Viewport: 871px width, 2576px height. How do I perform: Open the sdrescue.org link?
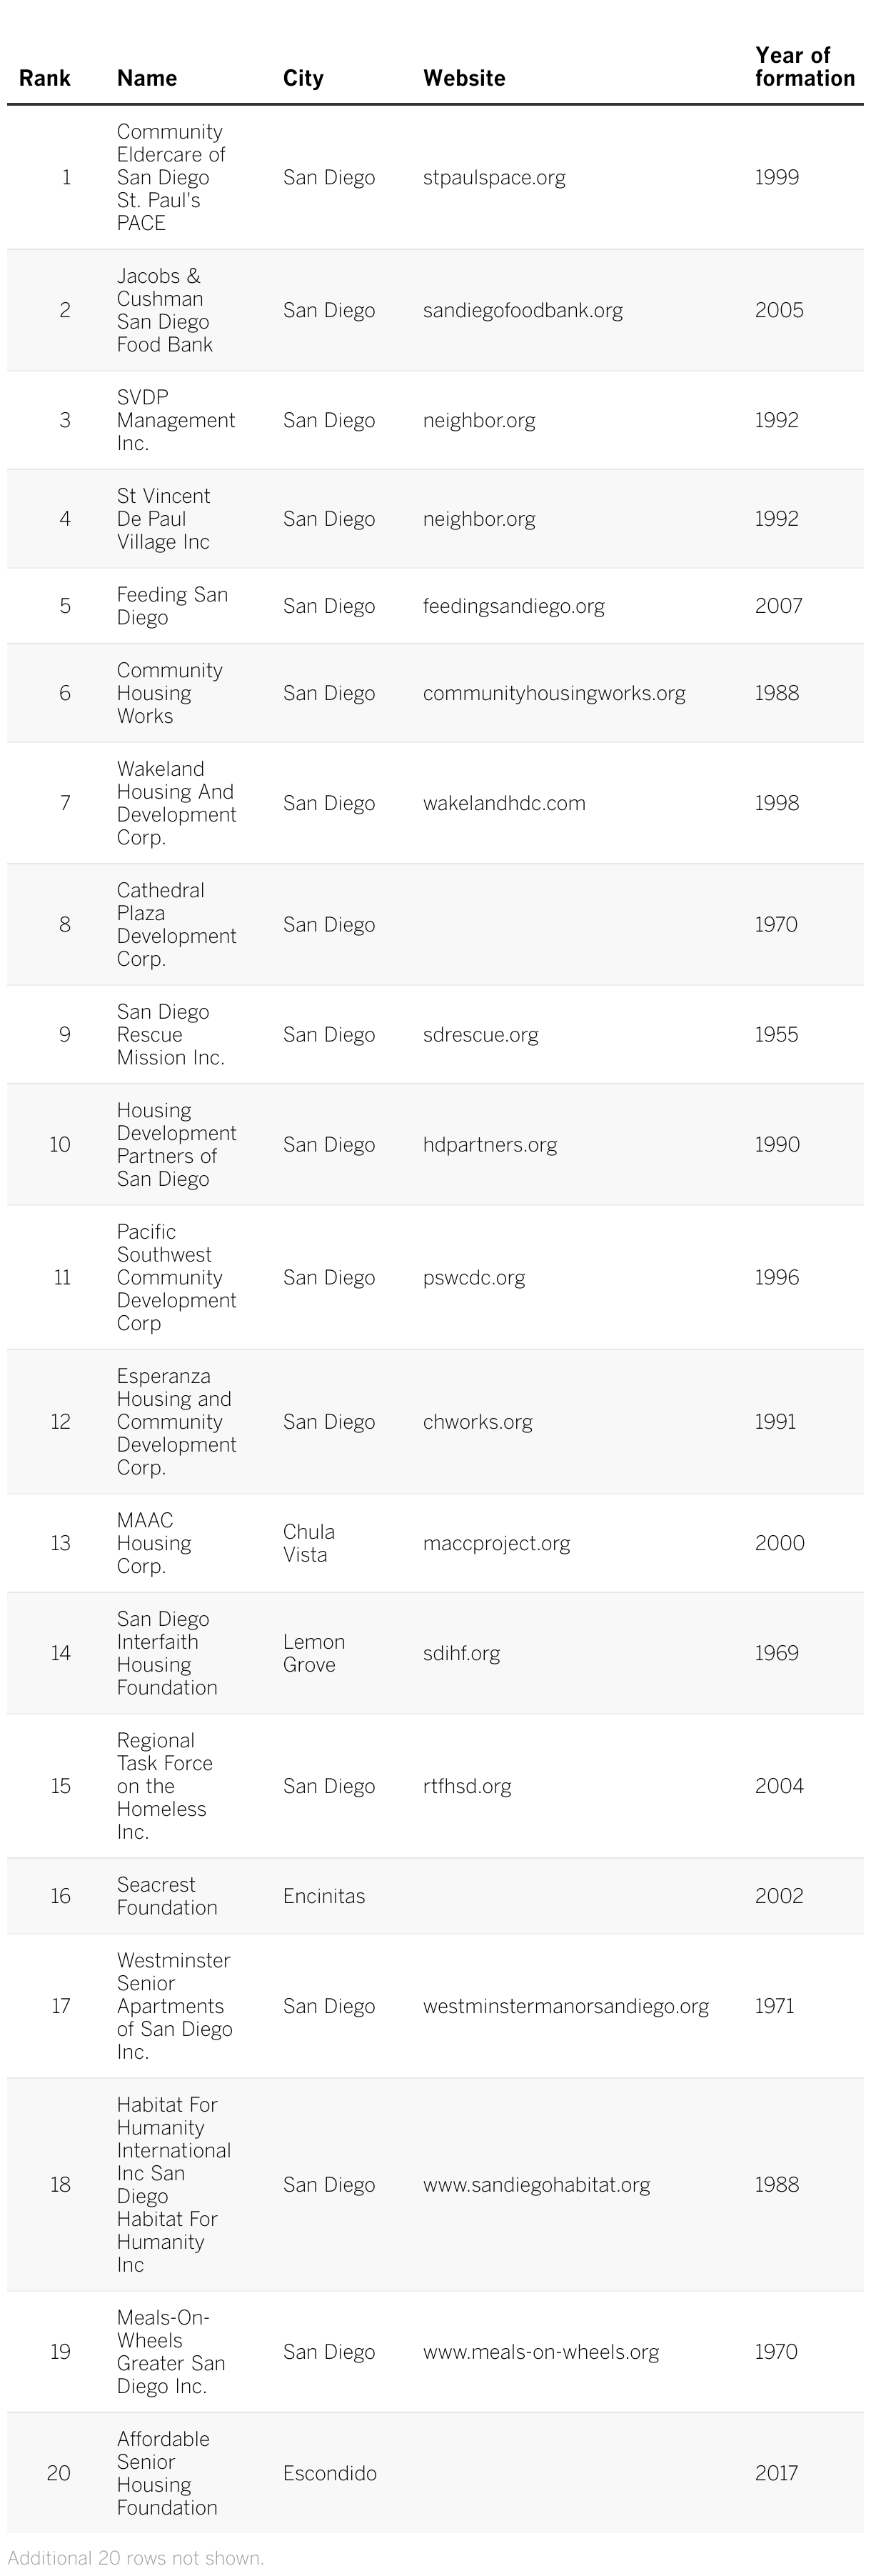pos(480,1034)
